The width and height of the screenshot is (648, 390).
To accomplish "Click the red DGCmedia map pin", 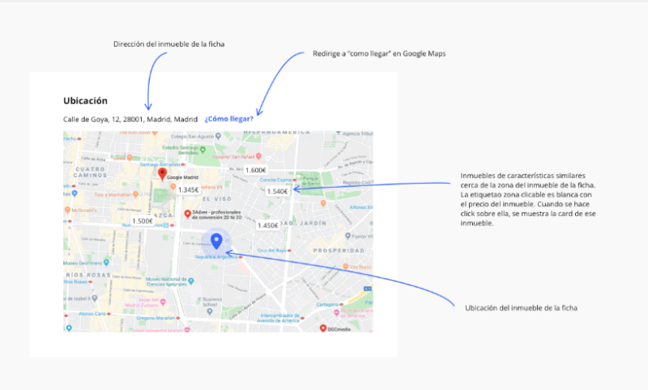I will tap(322, 328).
